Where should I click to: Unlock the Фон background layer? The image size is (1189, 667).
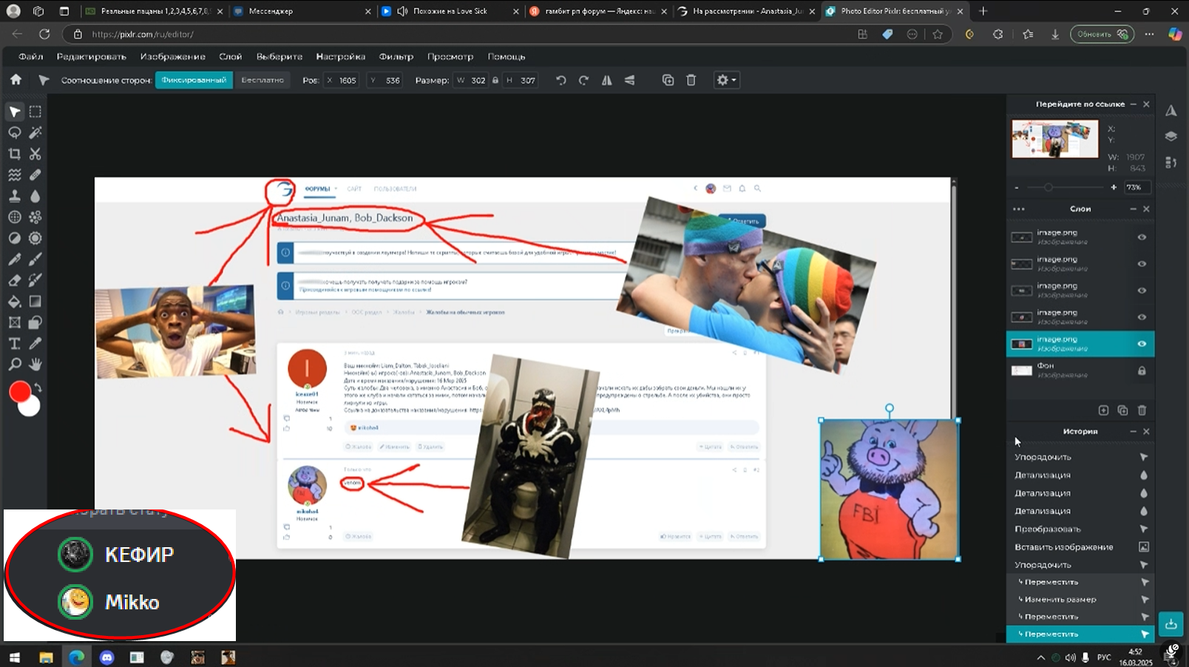coord(1142,370)
